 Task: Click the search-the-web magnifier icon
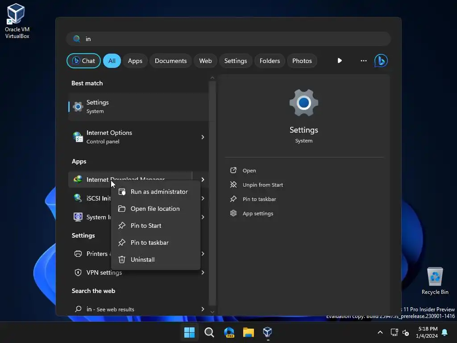[78, 309]
